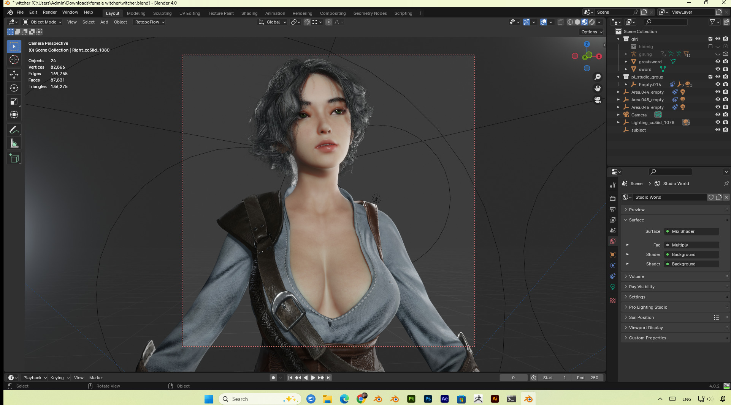This screenshot has height=405, width=731.
Task: Disable subject object in renders
Action: [725, 130]
